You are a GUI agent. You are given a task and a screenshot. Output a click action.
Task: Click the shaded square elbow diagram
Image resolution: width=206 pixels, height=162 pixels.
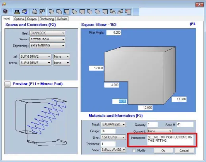(x=140, y=75)
